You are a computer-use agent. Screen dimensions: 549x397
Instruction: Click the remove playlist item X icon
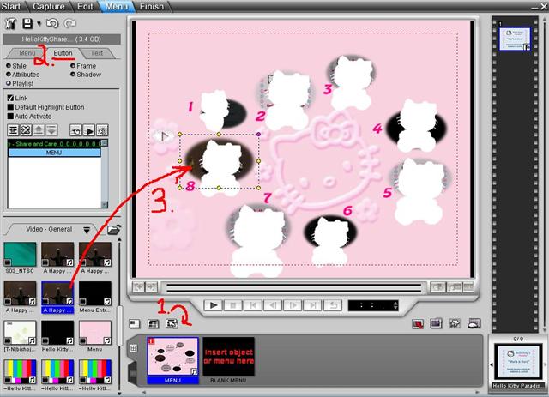[x=26, y=130]
